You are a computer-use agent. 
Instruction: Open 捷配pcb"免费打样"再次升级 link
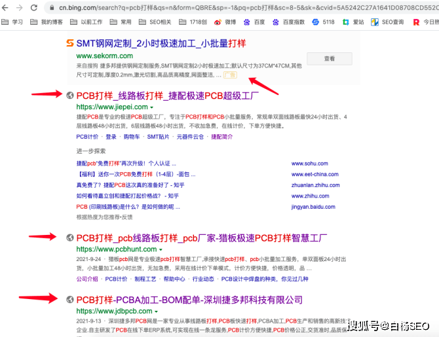pyautogui.click(x=126, y=164)
